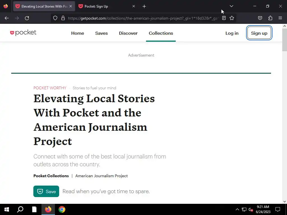Switch to the Pocket: Sign Up tab
This screenshot has height=215, width=287.
(107, 6)
